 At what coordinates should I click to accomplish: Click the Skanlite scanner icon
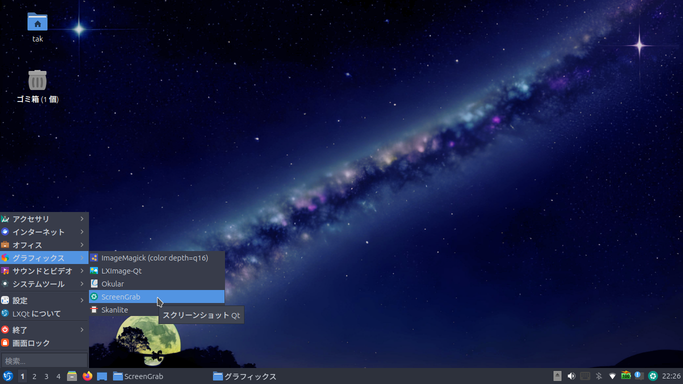pos(94,310)
